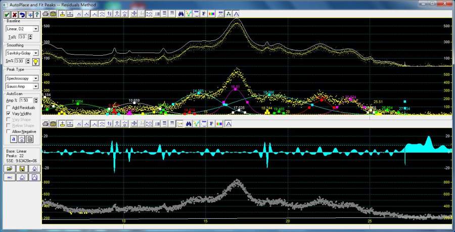The image size is (455, 232).
Task: Save with the floppy disk button
Action: pyautogui.click(x=22, y=169)
